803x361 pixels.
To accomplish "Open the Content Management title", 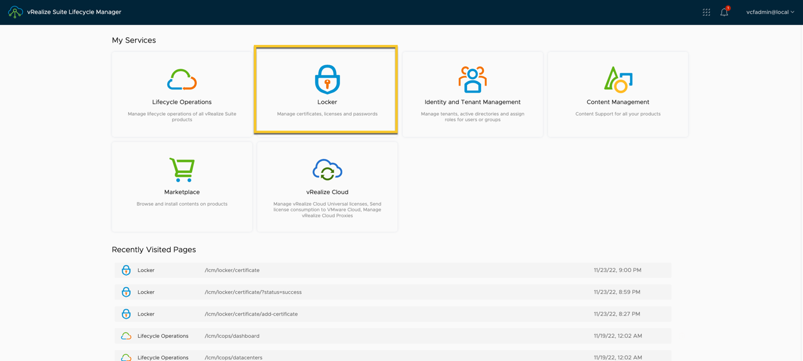I will click(618, 102).
